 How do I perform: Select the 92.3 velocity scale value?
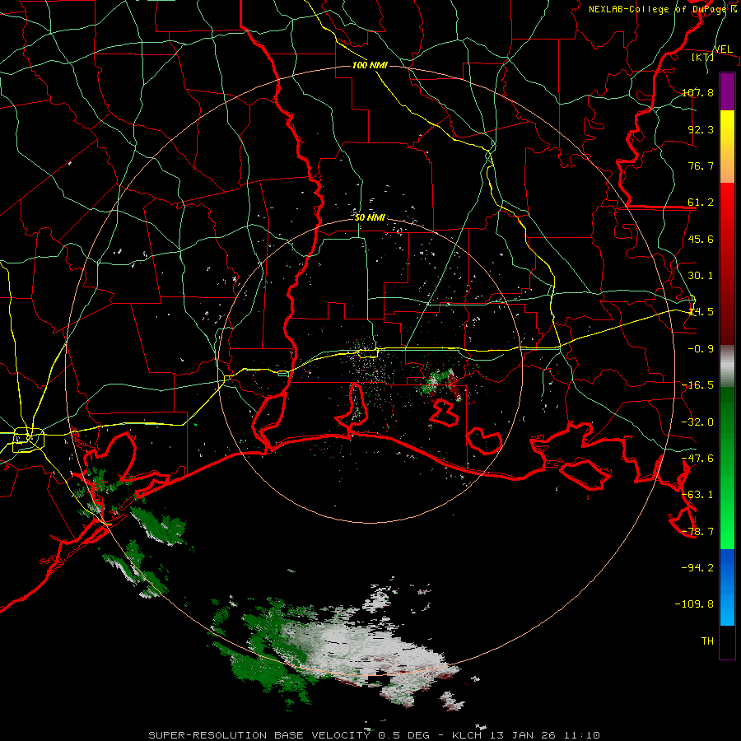(x=701, y=129)
